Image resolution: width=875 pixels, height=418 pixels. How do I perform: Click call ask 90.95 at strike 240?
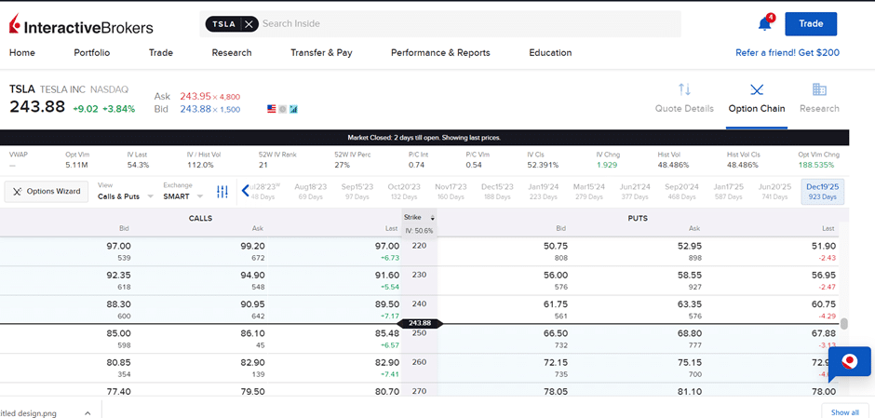[251, 304]
